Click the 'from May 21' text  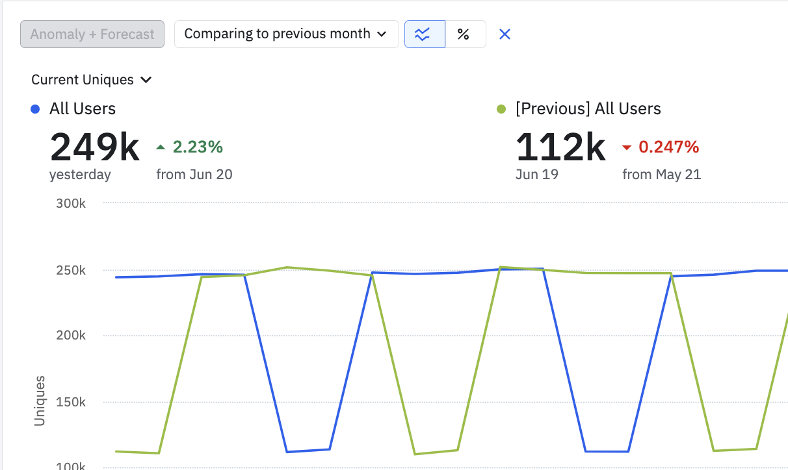661,175
